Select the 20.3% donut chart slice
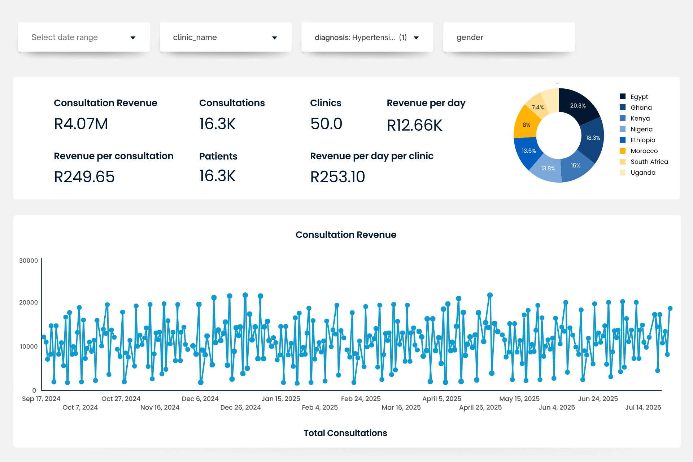 tap(577, 105)
